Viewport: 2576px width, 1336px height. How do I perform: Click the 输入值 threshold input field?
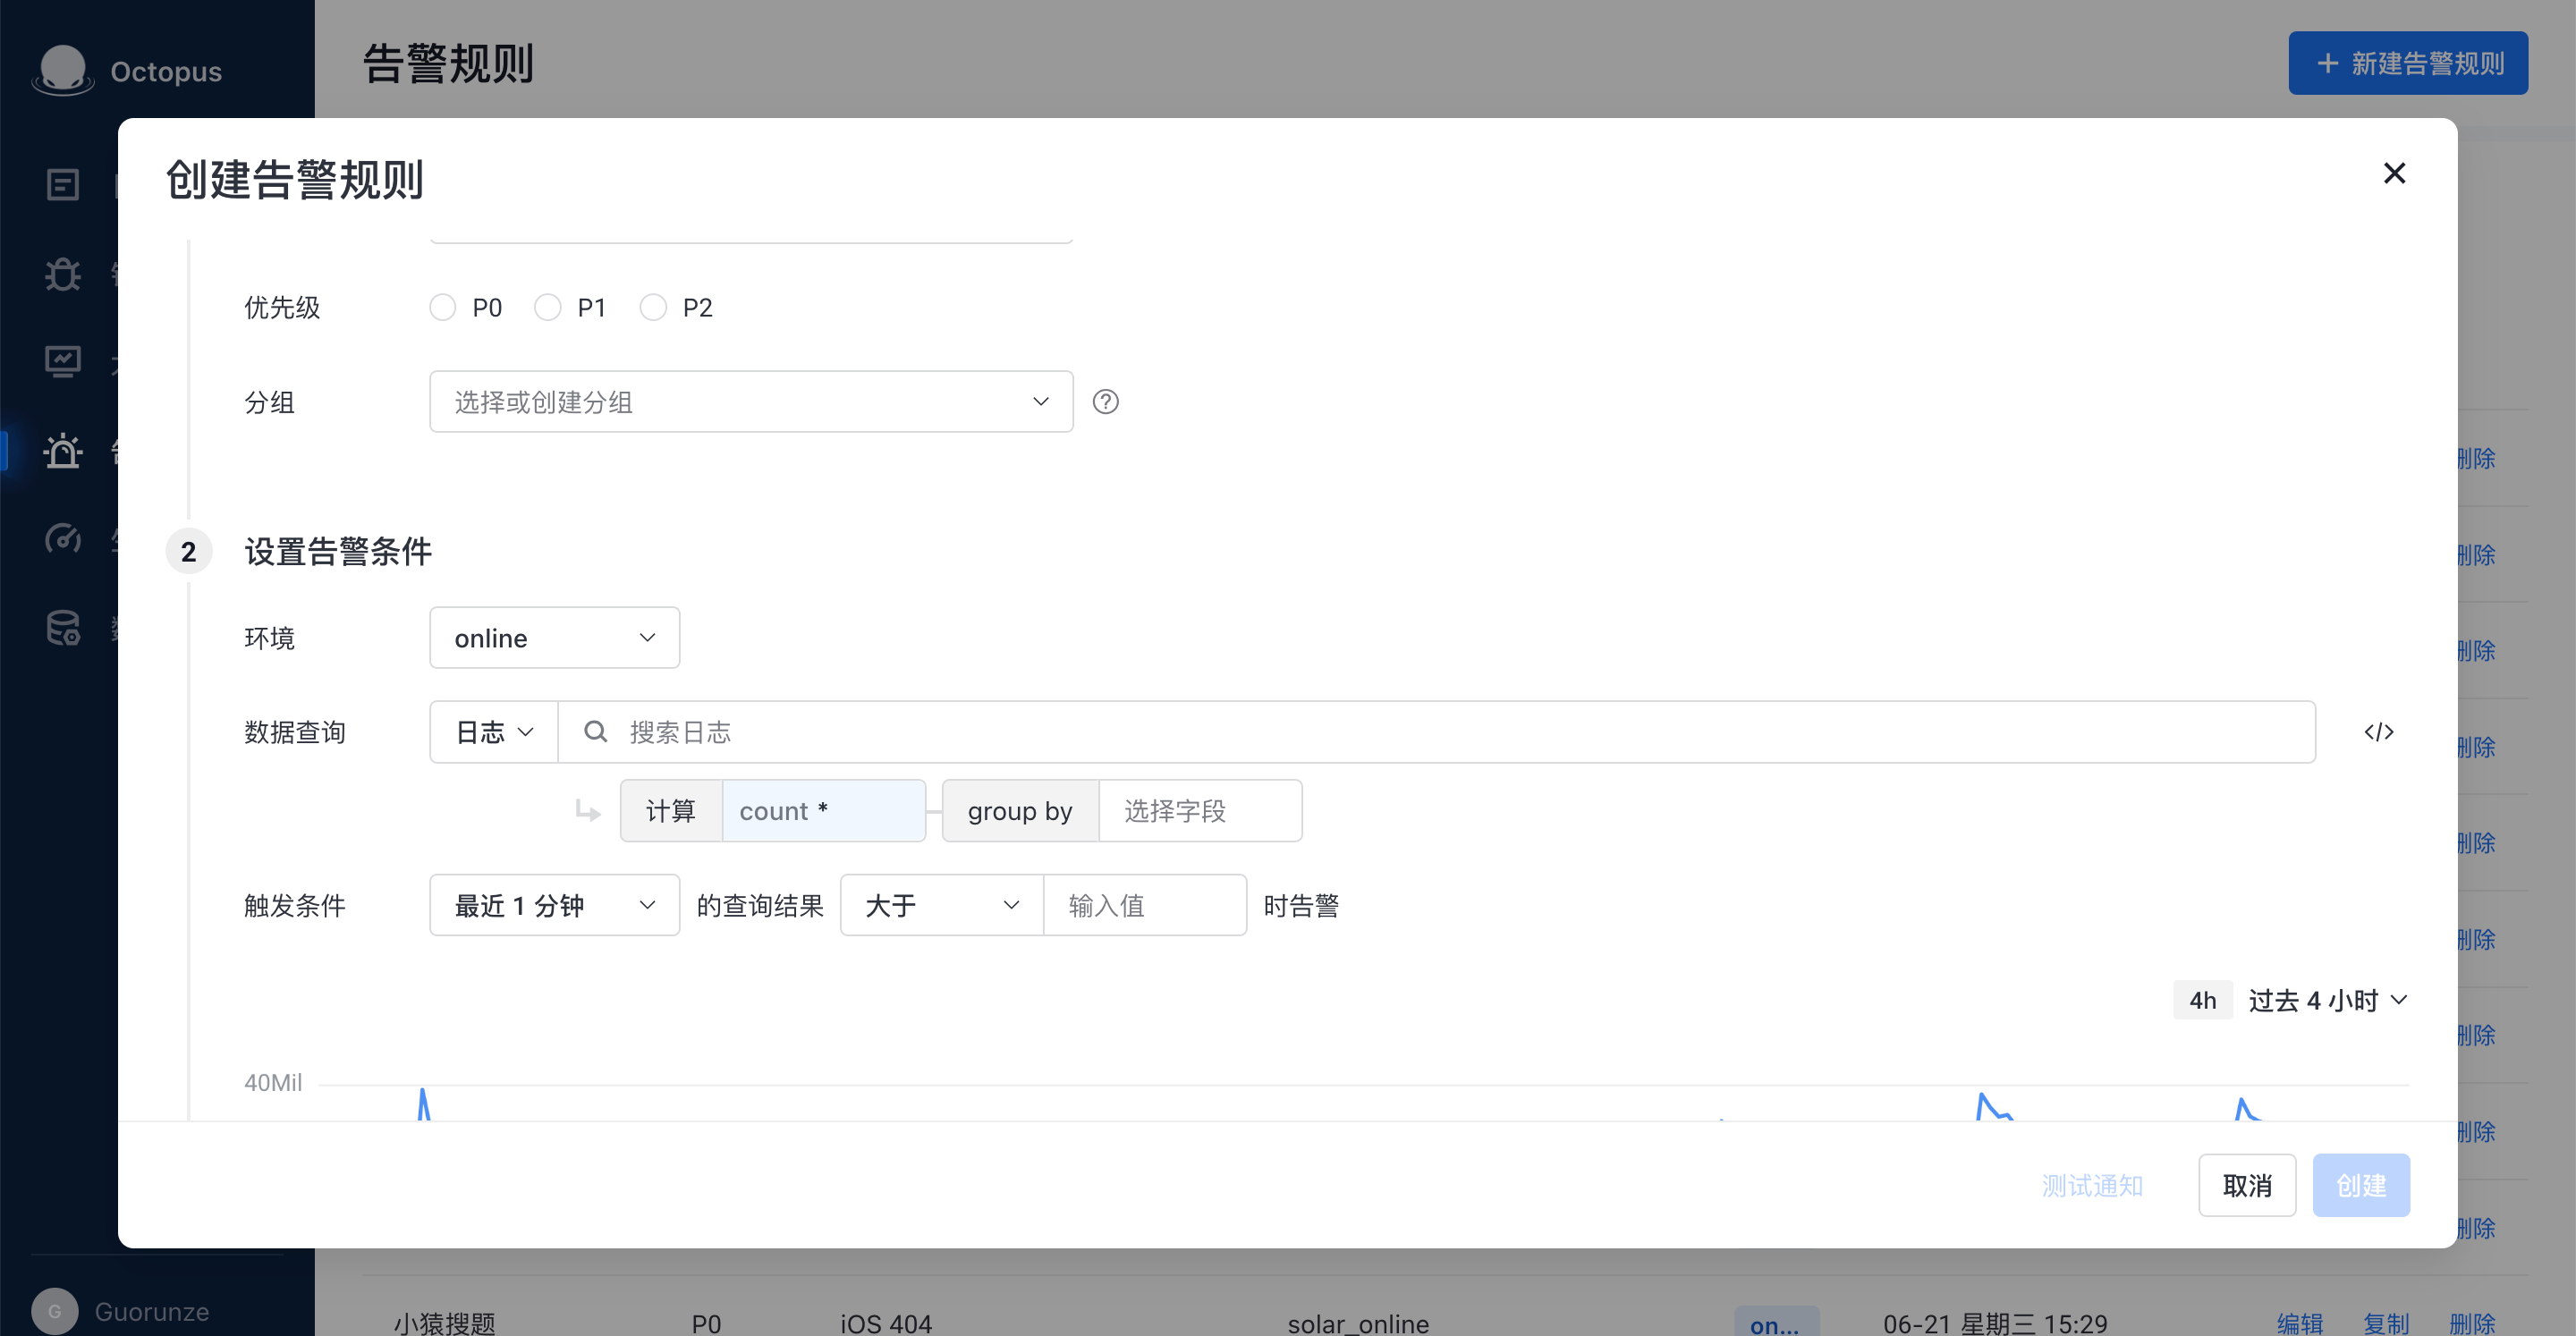1145,905
